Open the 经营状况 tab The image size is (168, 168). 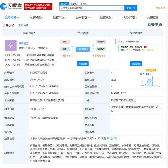pyautogui.click(x=107, y=17)
